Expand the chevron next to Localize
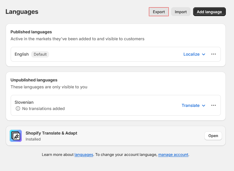This screenshot has height=171, width=234. point(203,54)
